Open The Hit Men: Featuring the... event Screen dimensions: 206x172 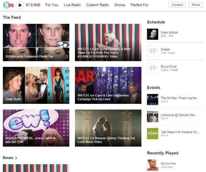coord(180,98)
